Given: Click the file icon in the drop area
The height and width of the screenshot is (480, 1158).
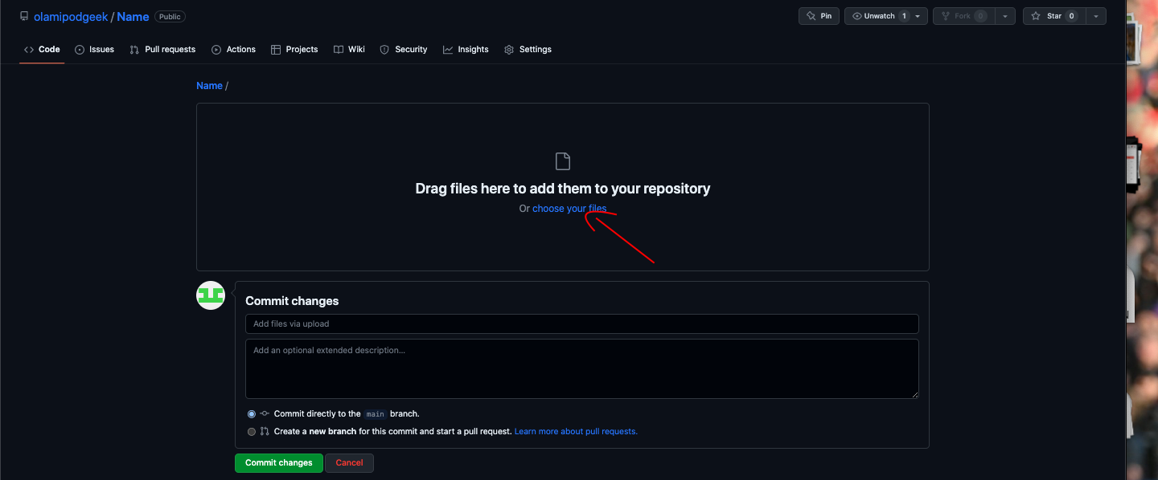Looking at the screenshot, I should [x=563, y=161].
